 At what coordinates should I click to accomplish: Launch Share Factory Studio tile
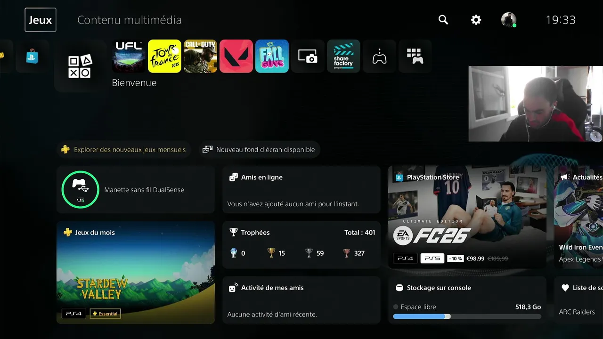tap(343, 56)
